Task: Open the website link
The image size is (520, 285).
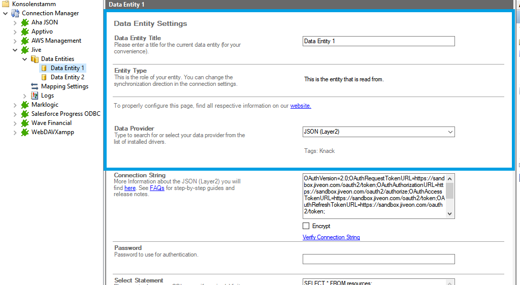Action: pyautogui.click(x=301, y=106)
